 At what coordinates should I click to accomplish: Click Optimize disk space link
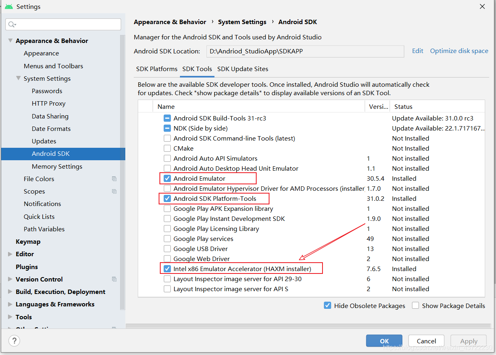click(x=459, y=51)
